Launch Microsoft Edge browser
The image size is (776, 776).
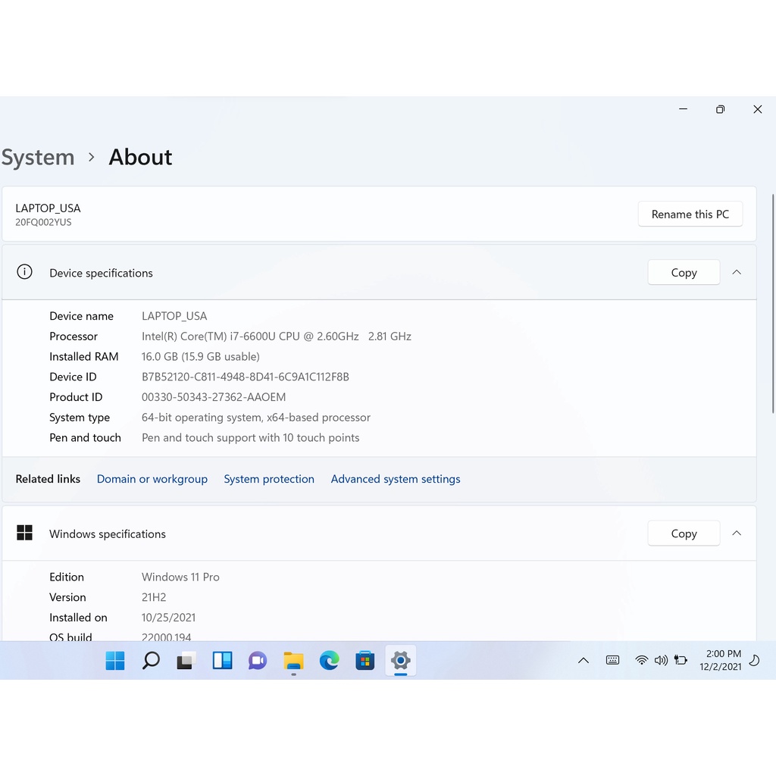tap(329, 661)
